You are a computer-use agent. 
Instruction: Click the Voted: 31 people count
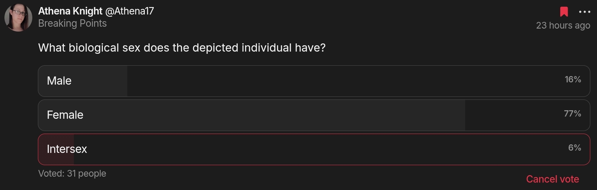click(x=72, y=174)
